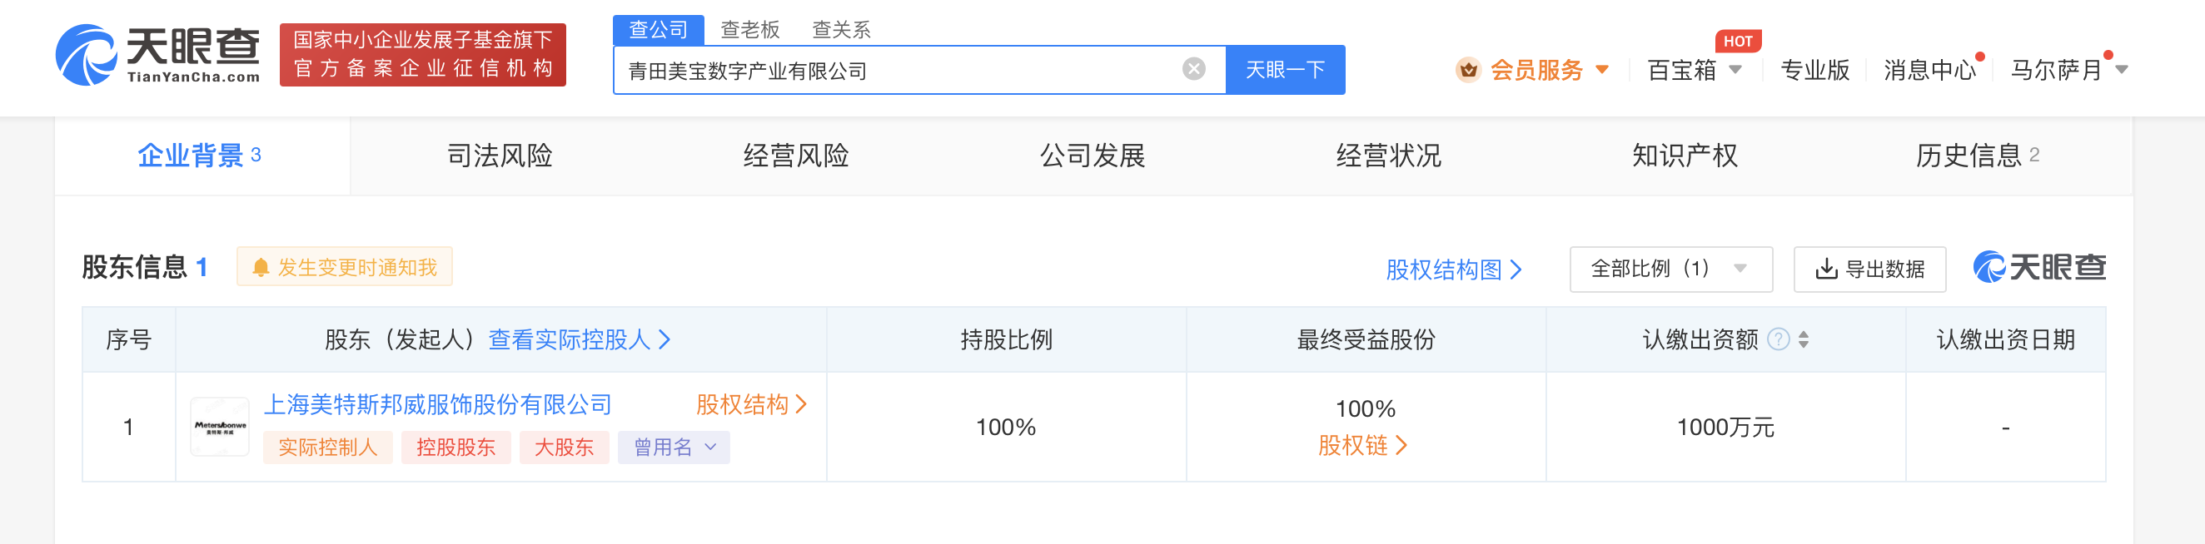Click the question mark help icon by 认缴出资额
This screenshot has height=544, width=2205.
[x=1778, y=339]
